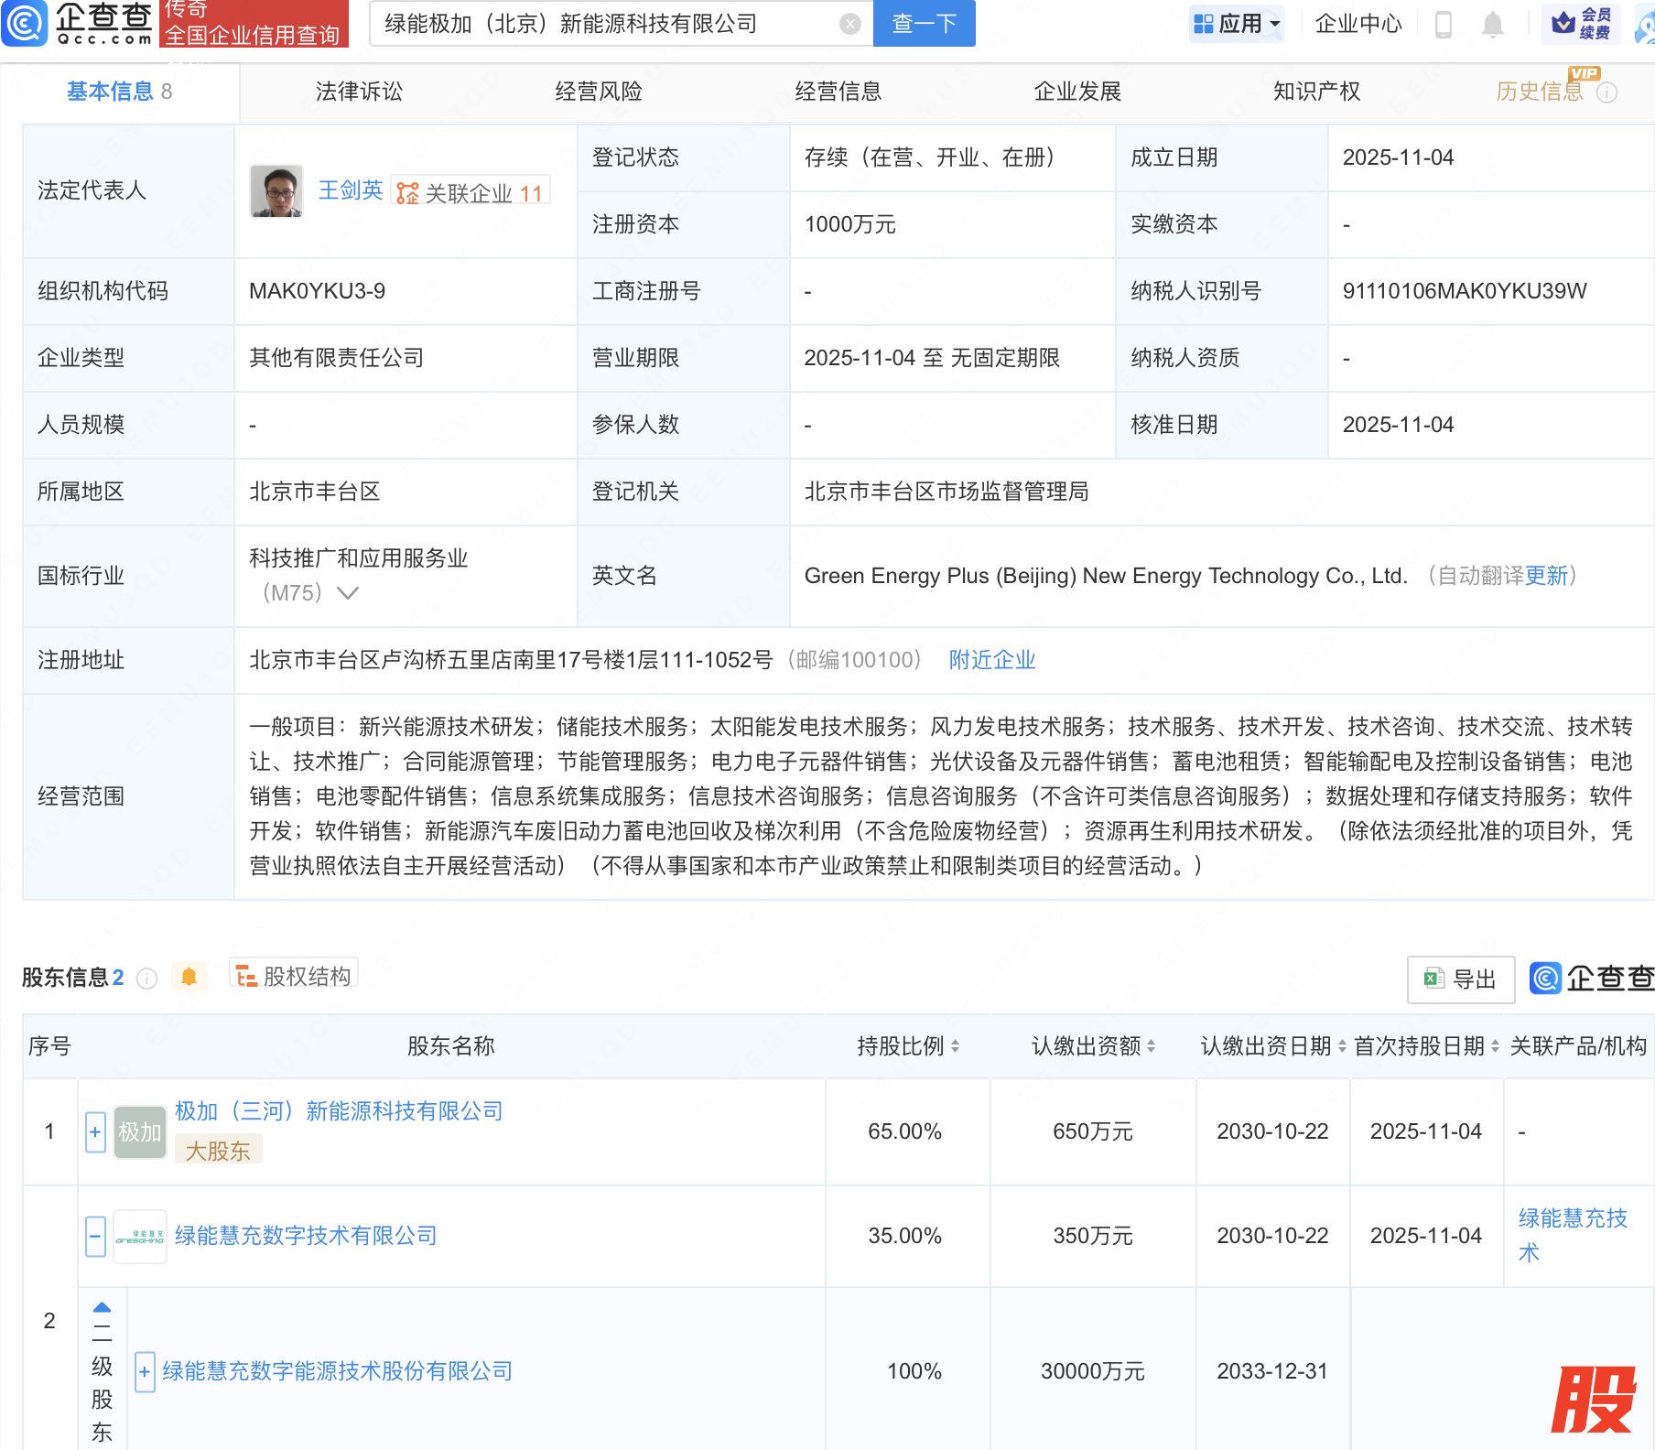Image resolution: width=1655 pixels, height=1450 pixels.
Task: Click the 导出 export button
Action: click(x=1460, y=979)
